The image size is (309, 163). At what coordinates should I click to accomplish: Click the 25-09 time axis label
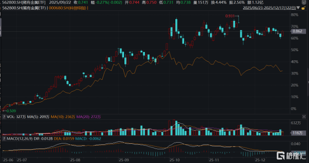(x=124, y=160)
